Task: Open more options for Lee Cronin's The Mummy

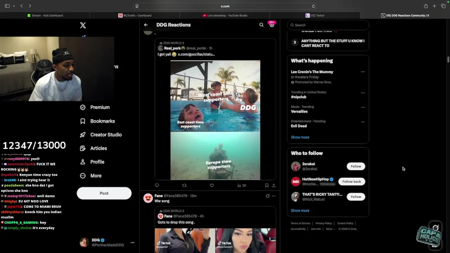Action: [x=363, y=72]
